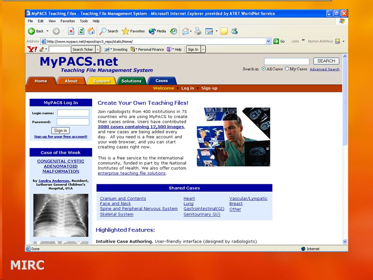Click the Yahoo Y! logo icon

pos(32,49)
